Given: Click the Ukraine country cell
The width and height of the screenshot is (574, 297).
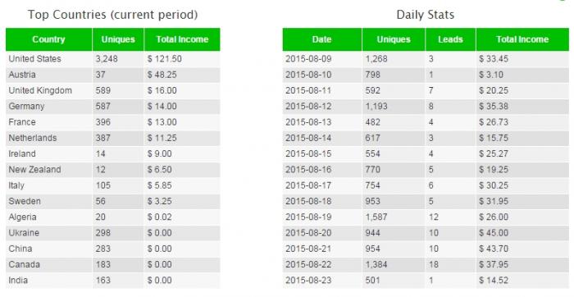Looking at the screenshot, I should [x=48, y=233].
